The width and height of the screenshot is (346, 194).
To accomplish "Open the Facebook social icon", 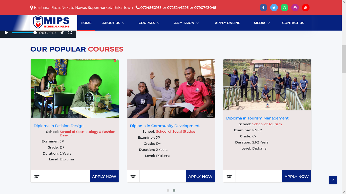I will point(263,8).
